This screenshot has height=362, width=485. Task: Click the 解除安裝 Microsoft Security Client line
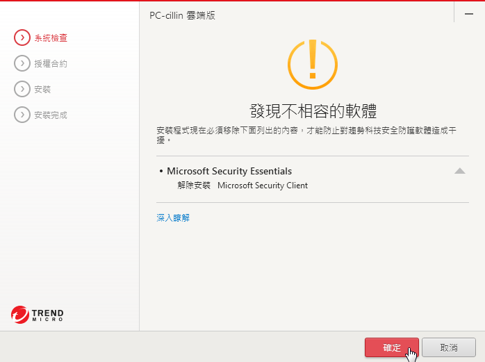click(243, 186)
